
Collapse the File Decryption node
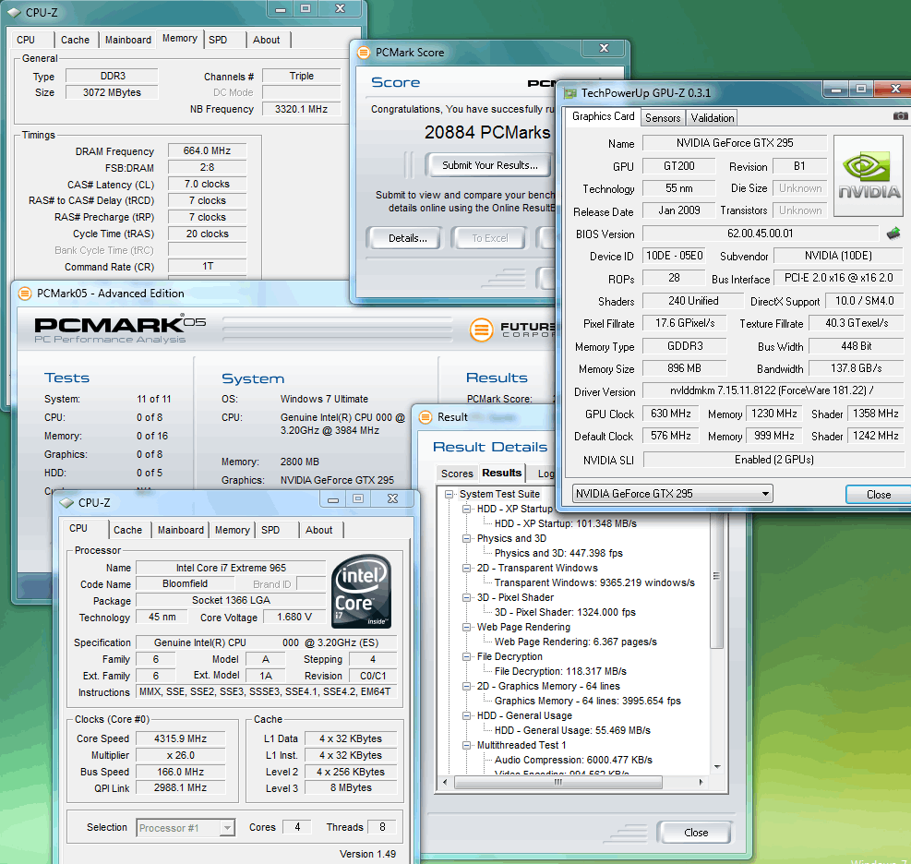(x=466, y=656)
